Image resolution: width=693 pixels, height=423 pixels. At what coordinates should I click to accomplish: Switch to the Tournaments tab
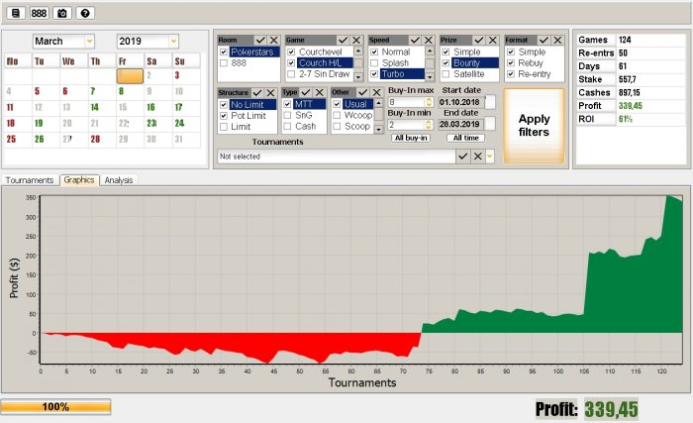(x=30, y=180)
